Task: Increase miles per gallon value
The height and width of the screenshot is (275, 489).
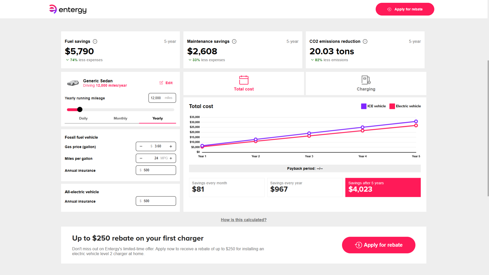Action: (171, 158)
